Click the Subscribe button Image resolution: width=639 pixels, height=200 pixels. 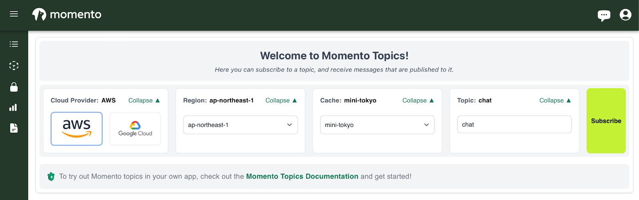click(606, 121)
